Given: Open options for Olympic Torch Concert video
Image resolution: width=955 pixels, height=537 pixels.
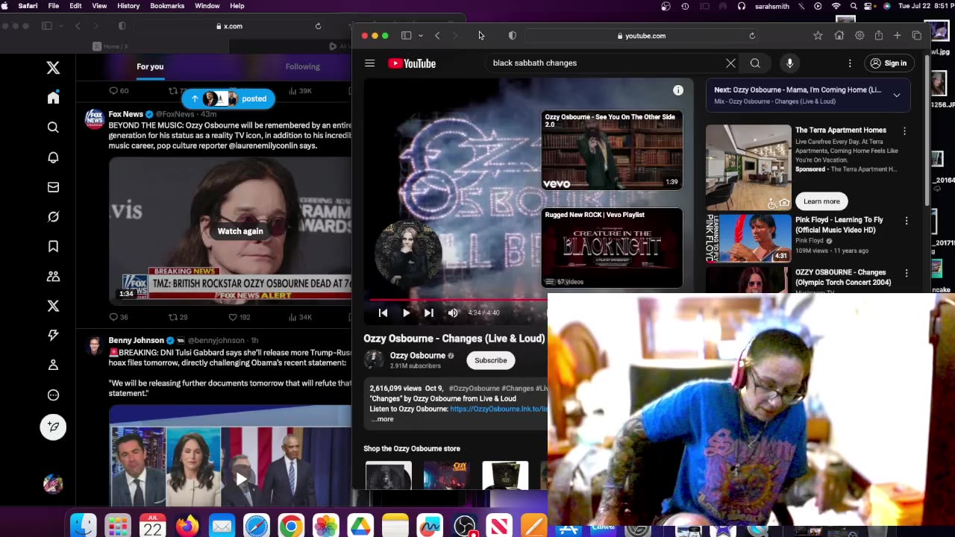Looking at the screenshot, I should pos(907,274).
